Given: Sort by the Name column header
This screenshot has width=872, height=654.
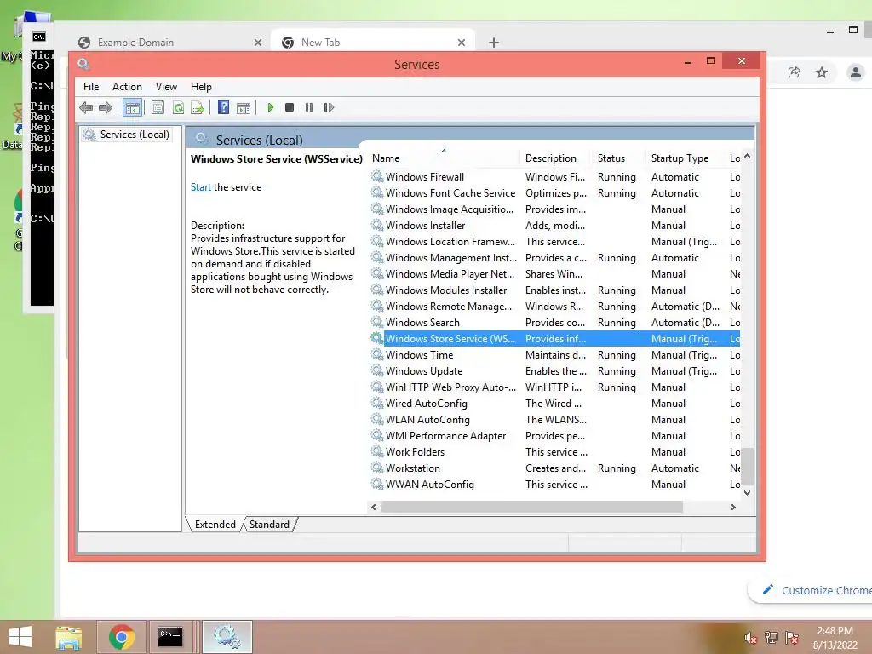Looking at the screenshot, I should pyautogui.click(x=444, y=158).
